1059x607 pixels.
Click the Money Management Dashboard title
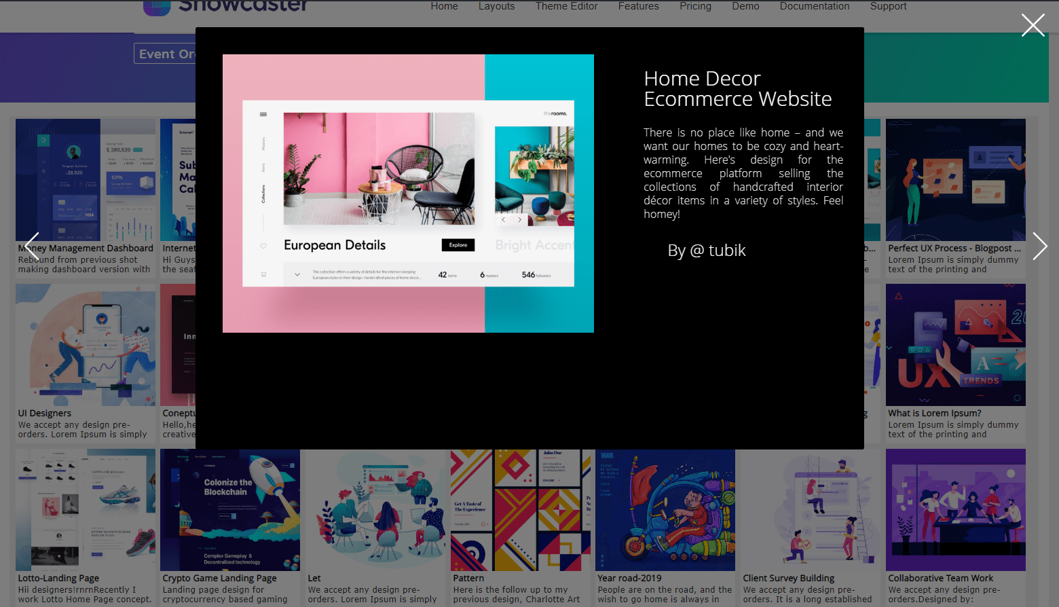(86, 249)
